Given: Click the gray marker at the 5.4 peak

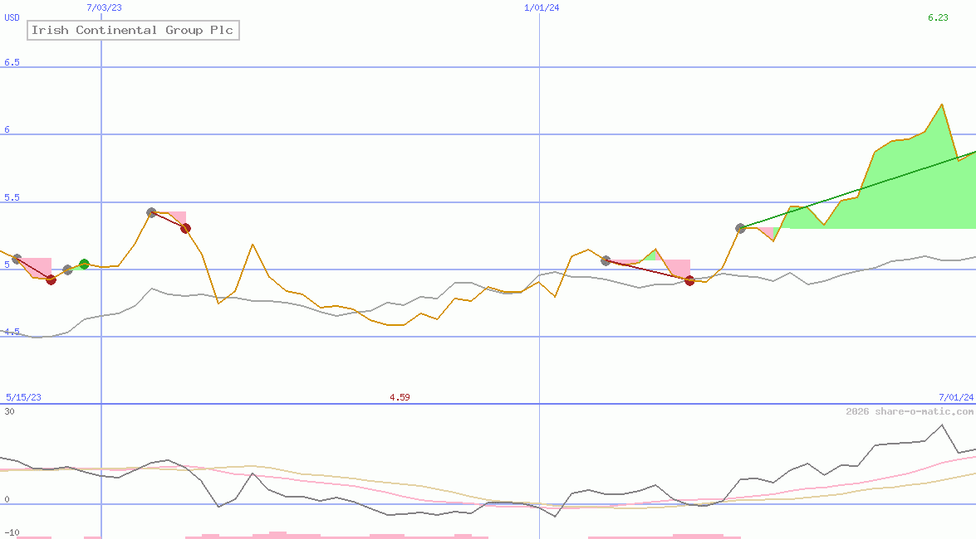Looking at the screenshot, I should pyautogui.click(x=151, y=212).
